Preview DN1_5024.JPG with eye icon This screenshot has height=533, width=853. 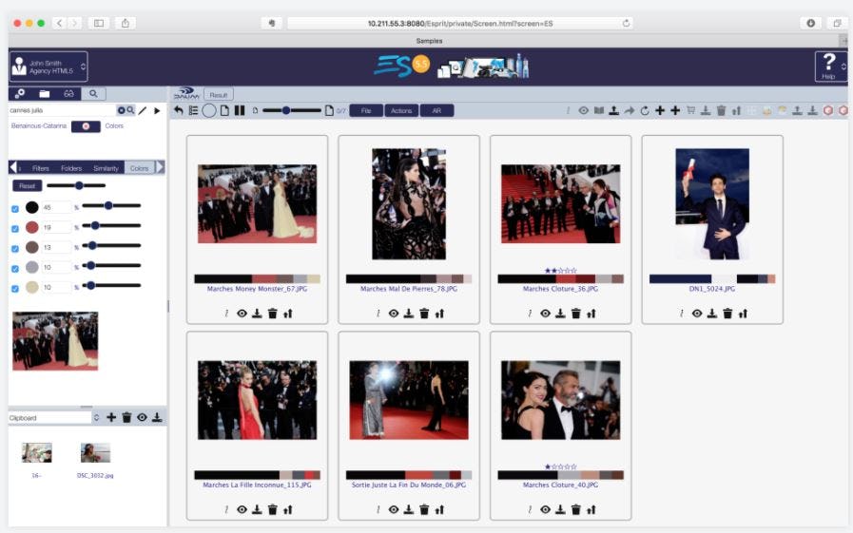697,314
